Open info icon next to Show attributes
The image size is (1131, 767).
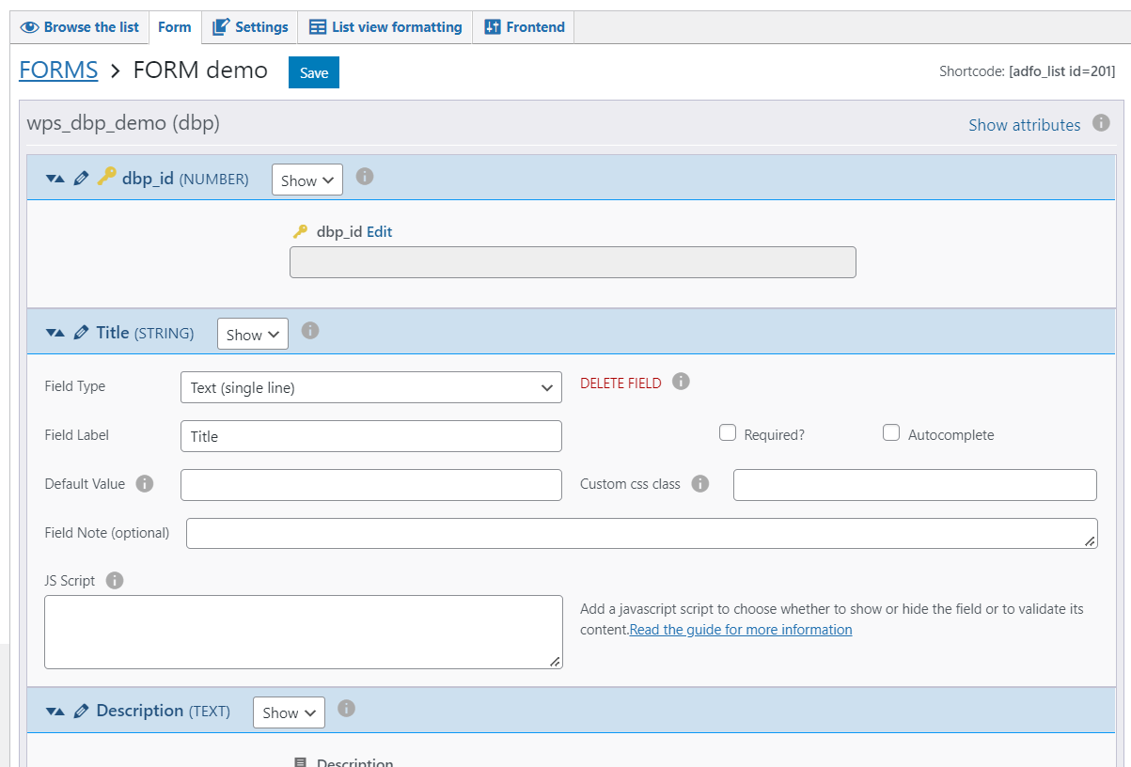(x=1102, y=123)
